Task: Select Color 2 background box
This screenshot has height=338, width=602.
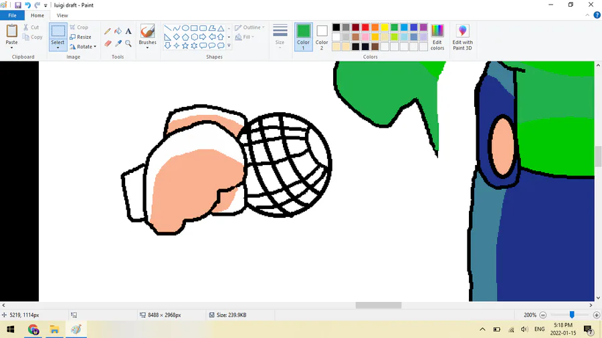Action: [x=322, y=37]
